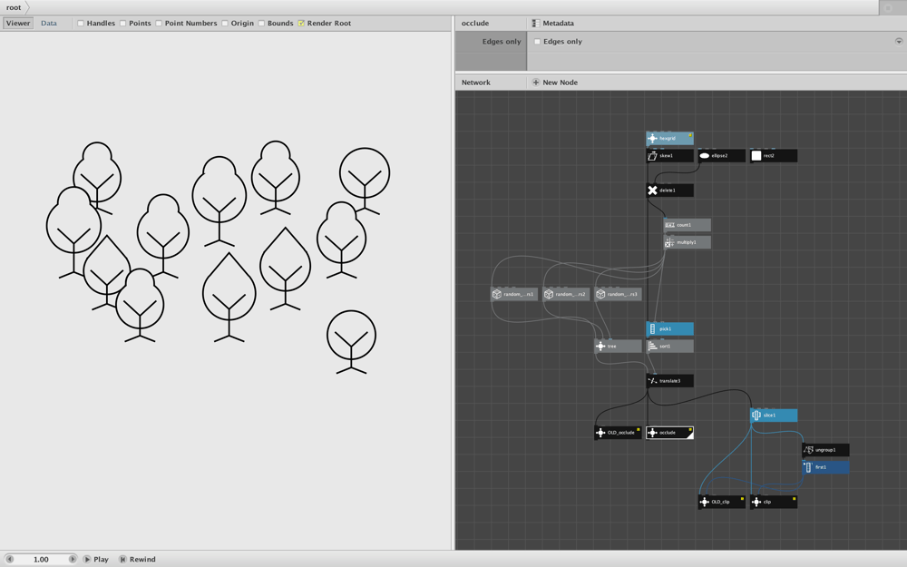Screen dimensions: 907x567
Task: Select the sort1 node
Action: click(669, 346)
